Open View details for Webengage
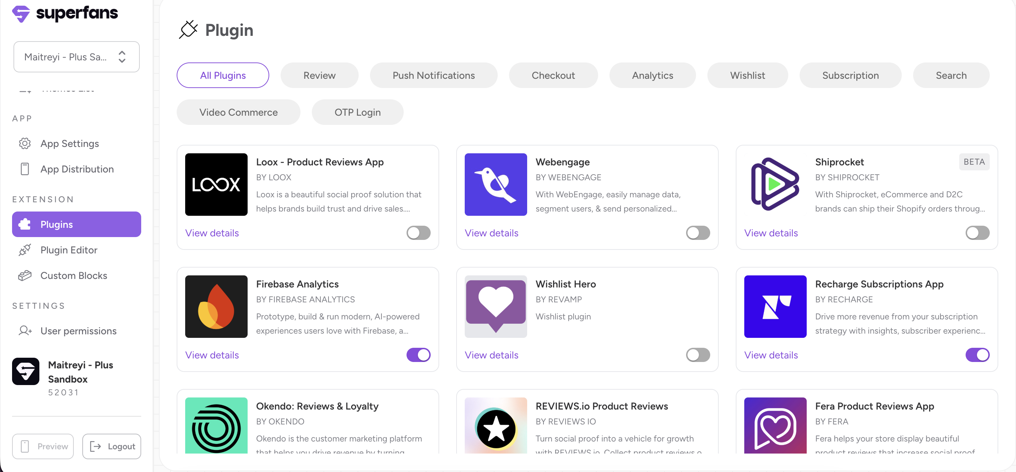 491,233
